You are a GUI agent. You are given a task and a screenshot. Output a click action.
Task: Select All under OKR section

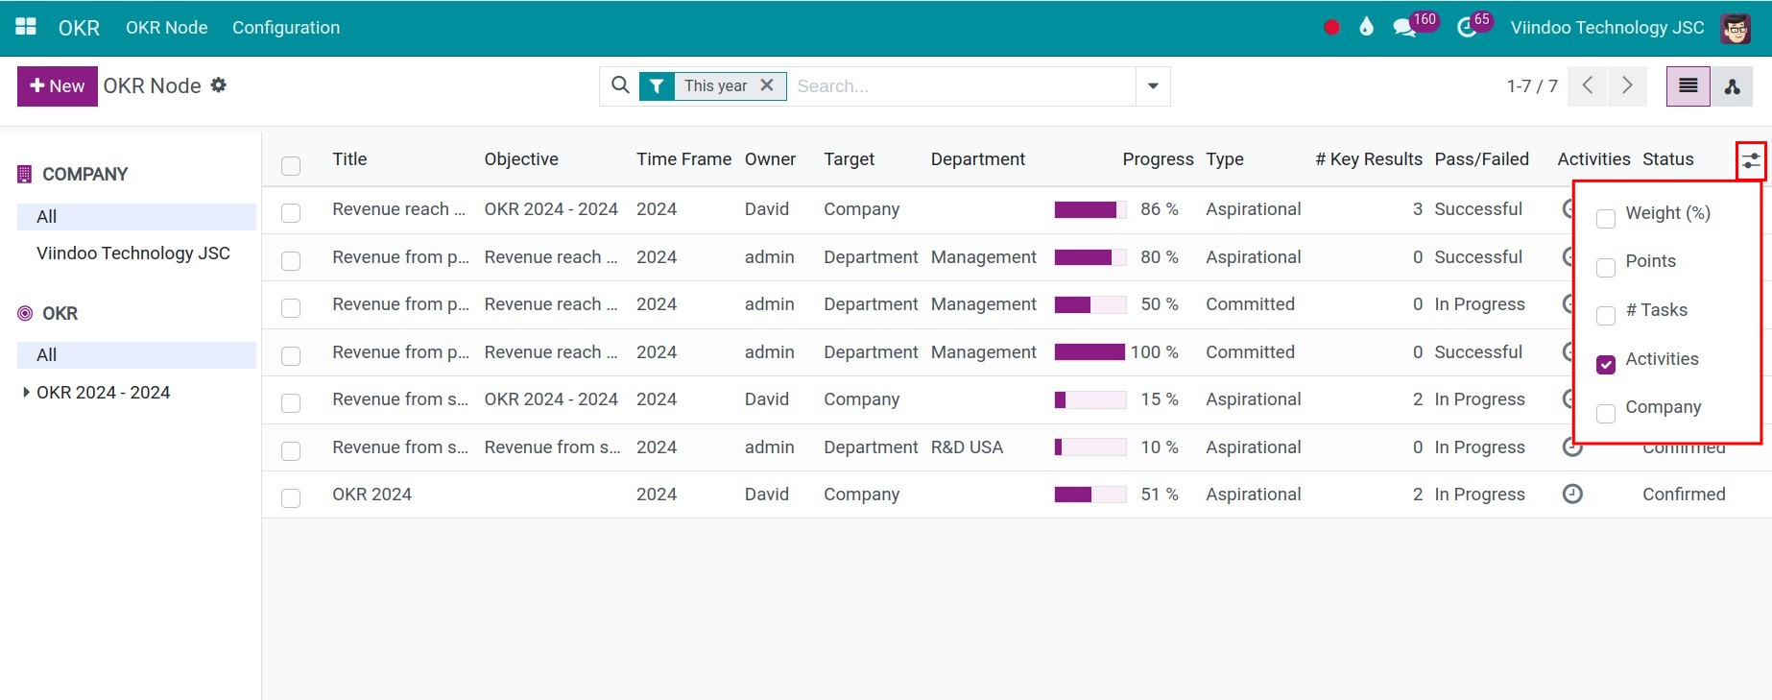(x=136, y=354)
